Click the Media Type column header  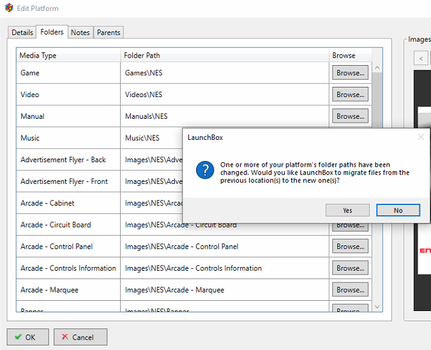pos(68,56)
